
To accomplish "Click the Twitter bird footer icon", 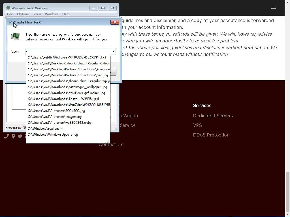I will [20, 136].
